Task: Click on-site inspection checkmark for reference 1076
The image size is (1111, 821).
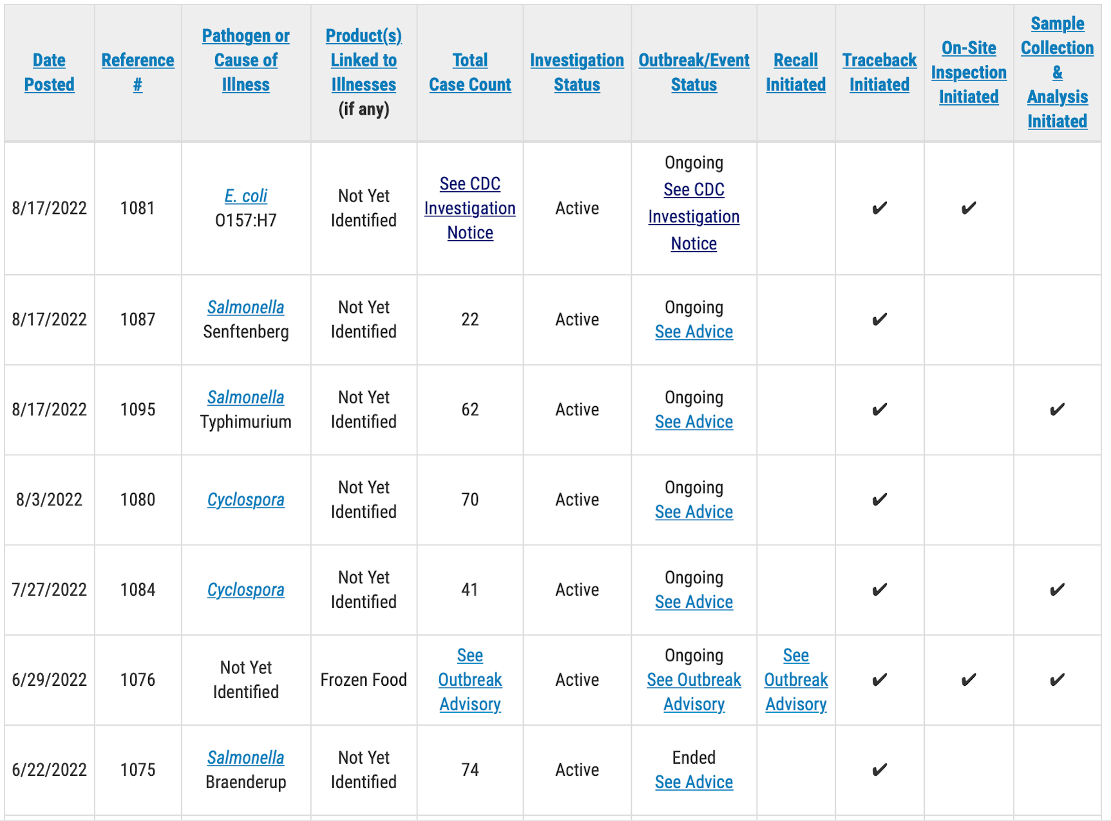Action: (969, 680)
